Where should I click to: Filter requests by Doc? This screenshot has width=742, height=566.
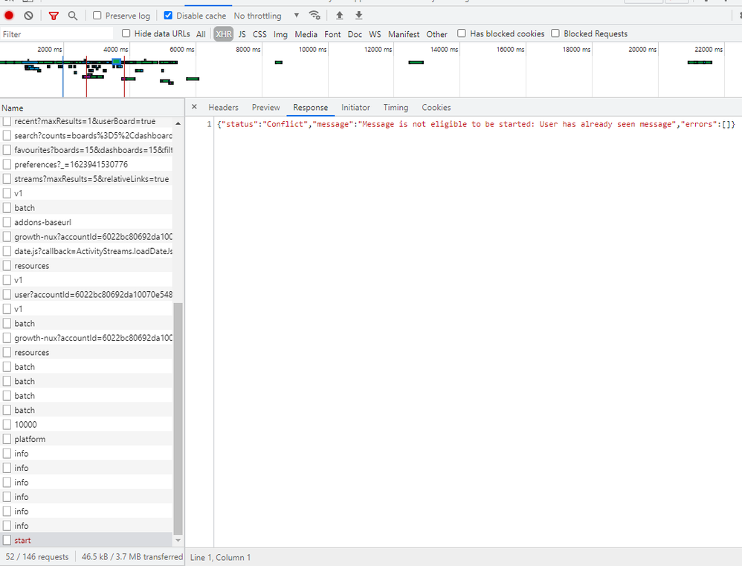click(x=355, y=34)
